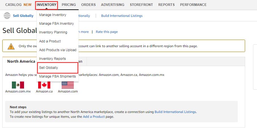The image size is (257, 129).
Task: Click the Next steps heading
Action: click(18, 107)
